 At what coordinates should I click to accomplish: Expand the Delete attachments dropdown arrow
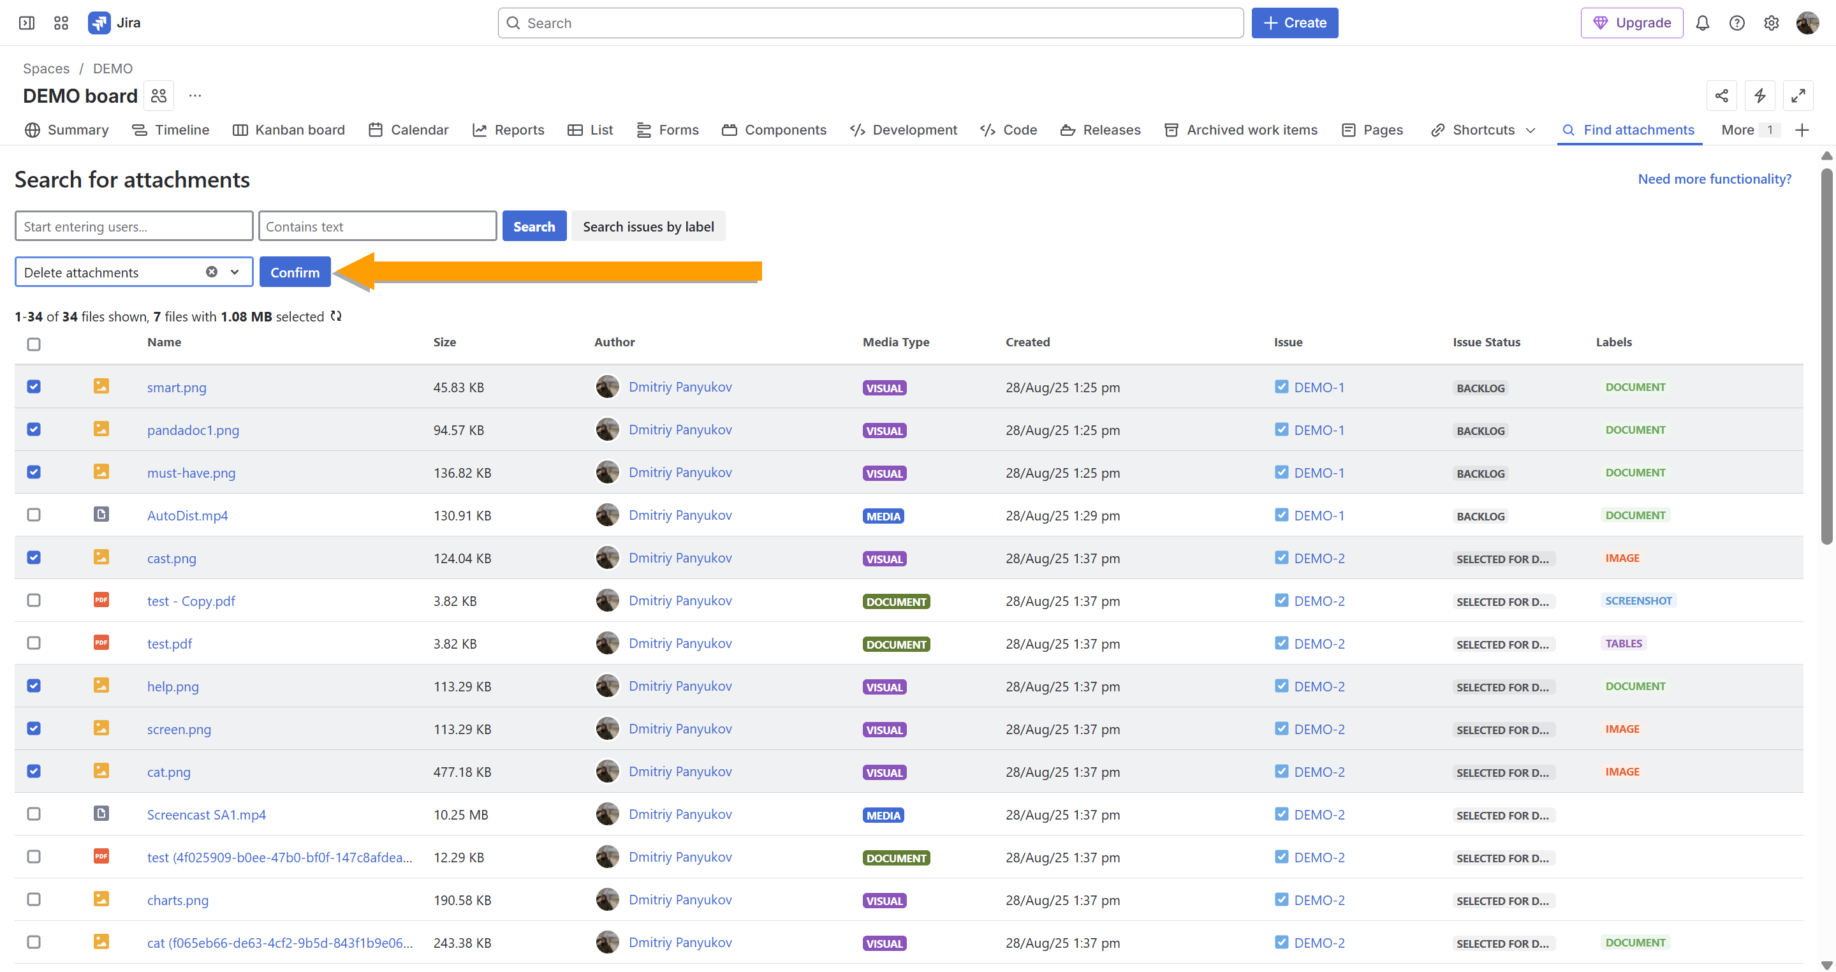coord(235,272)
